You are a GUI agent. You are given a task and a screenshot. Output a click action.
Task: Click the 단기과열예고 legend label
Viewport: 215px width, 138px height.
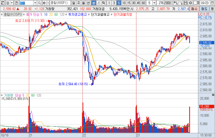100,14
